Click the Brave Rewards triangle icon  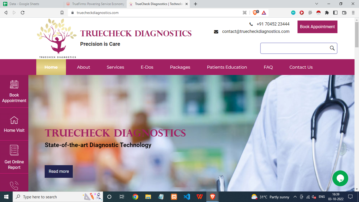point(264,13)
